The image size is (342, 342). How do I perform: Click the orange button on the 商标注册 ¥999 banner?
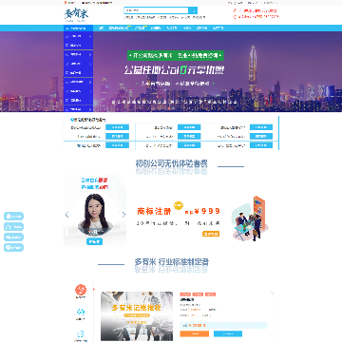pyautogui.click(x=211, y=234)
